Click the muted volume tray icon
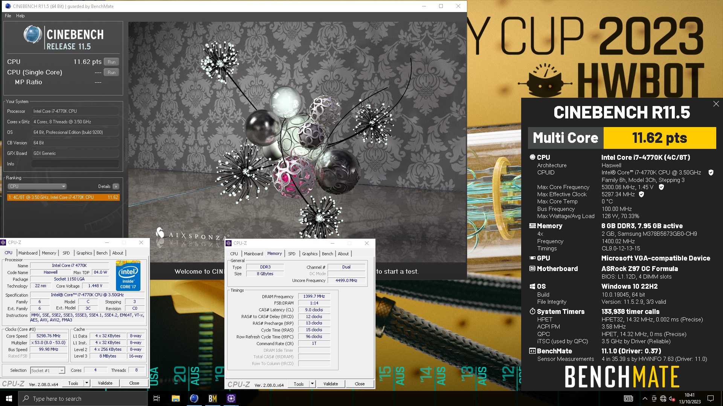The image size is (723, 406). click(672, 398)
